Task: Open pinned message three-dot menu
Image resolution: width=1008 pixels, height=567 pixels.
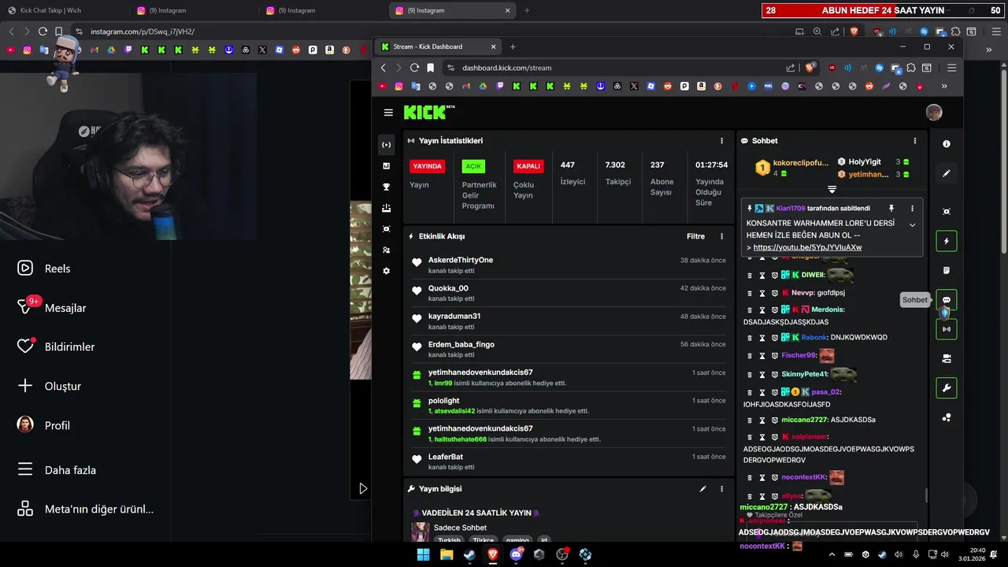Action: pos(912,209)
